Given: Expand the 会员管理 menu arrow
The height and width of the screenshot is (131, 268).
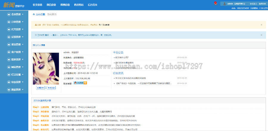Looking at the screenshot, I should 23,15.
